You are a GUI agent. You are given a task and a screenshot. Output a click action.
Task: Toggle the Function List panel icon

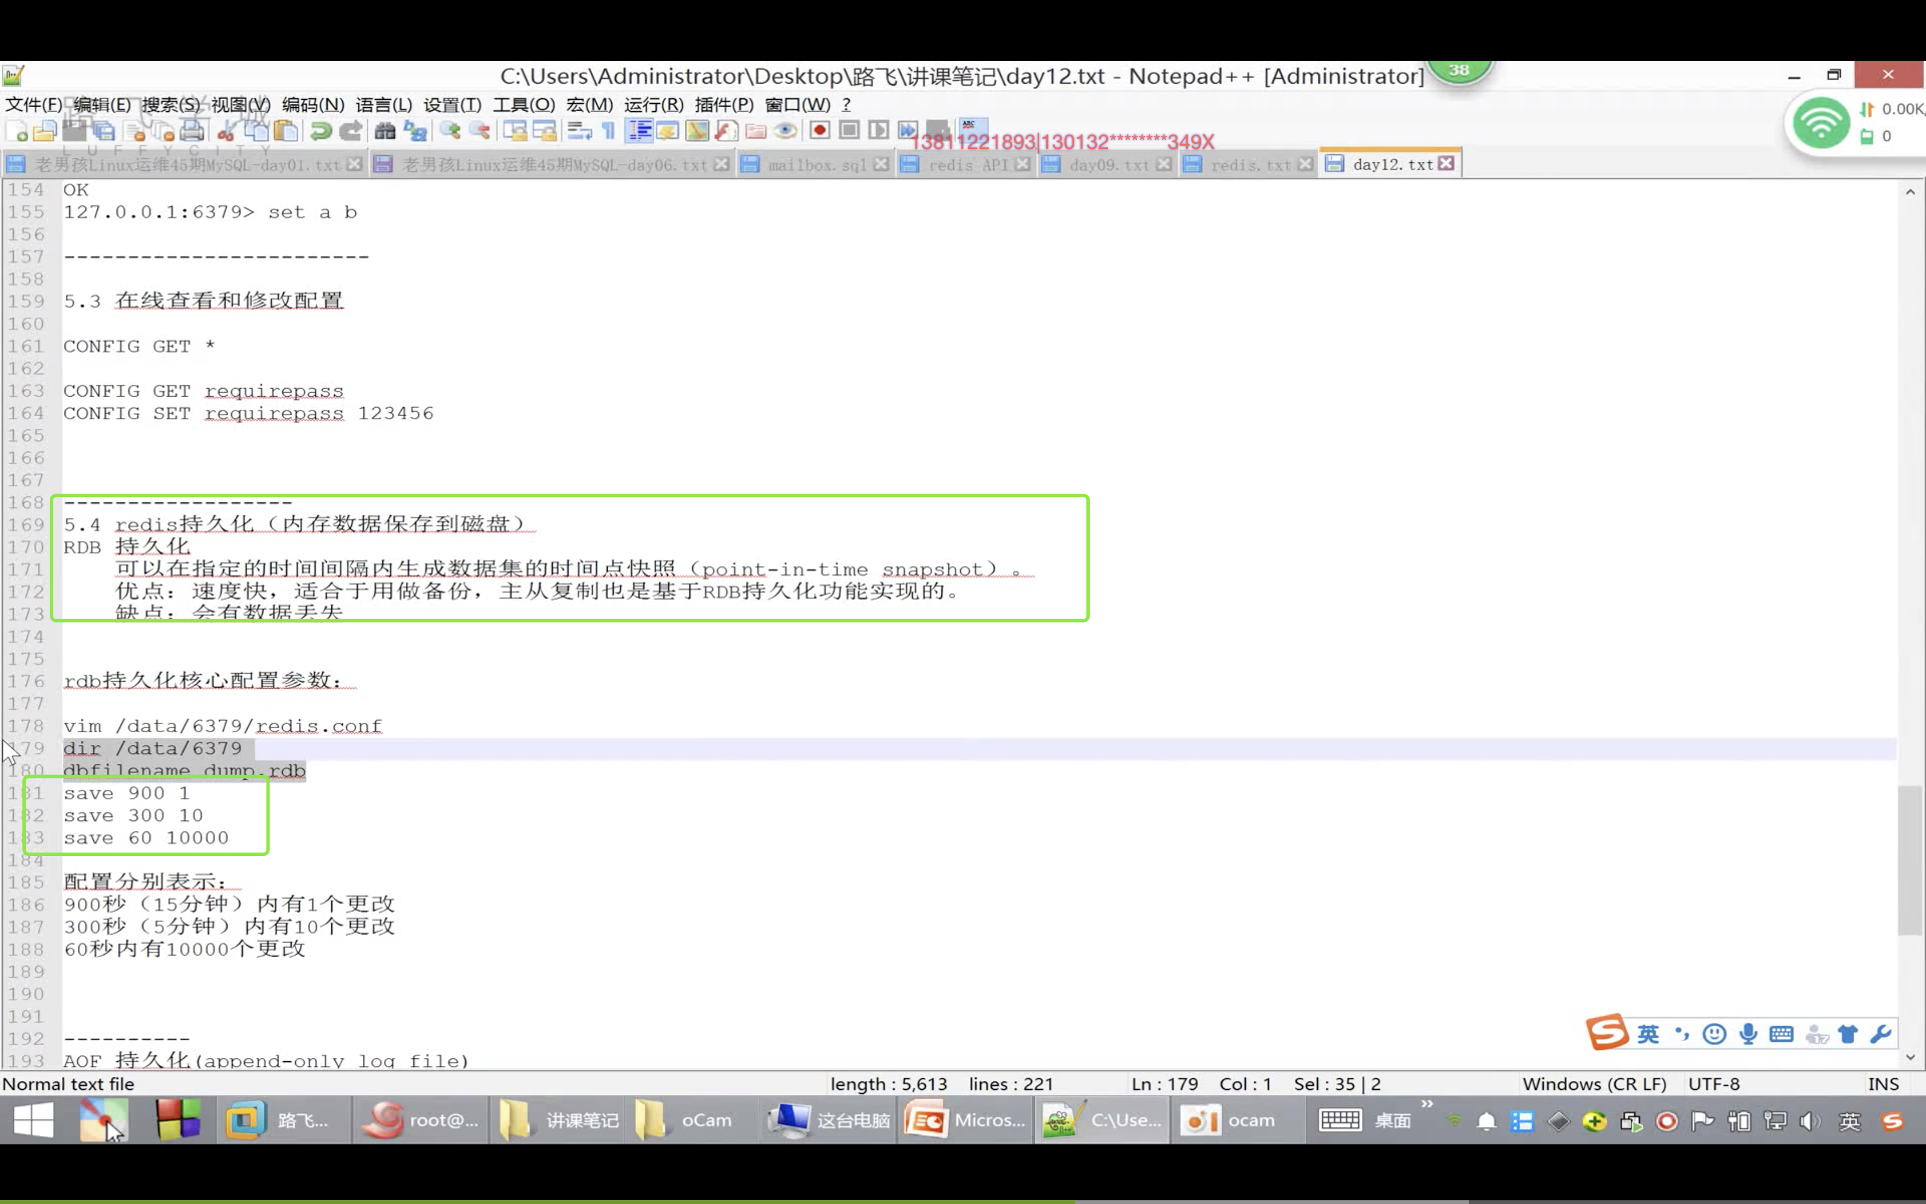click(726, 131)
